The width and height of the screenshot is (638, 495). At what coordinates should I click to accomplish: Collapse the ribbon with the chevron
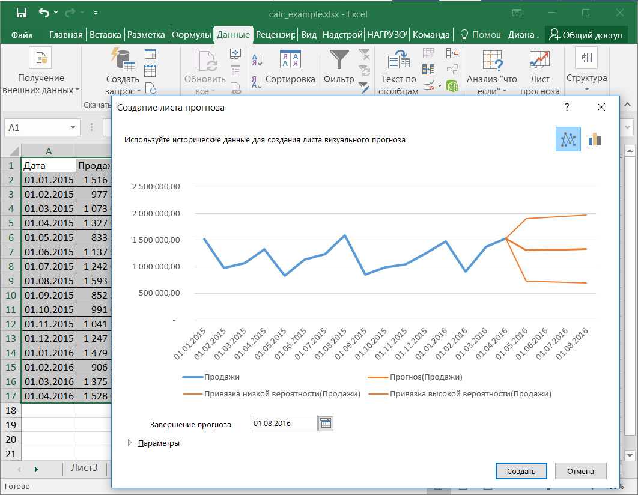tap(627, 105)
